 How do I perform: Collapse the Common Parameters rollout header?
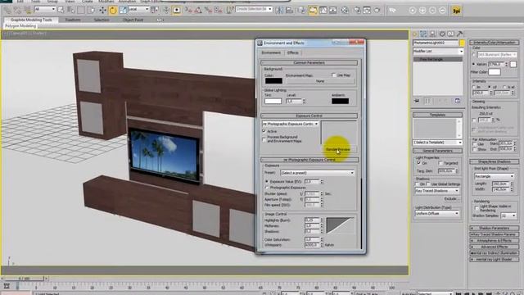[x=309, y=62]
